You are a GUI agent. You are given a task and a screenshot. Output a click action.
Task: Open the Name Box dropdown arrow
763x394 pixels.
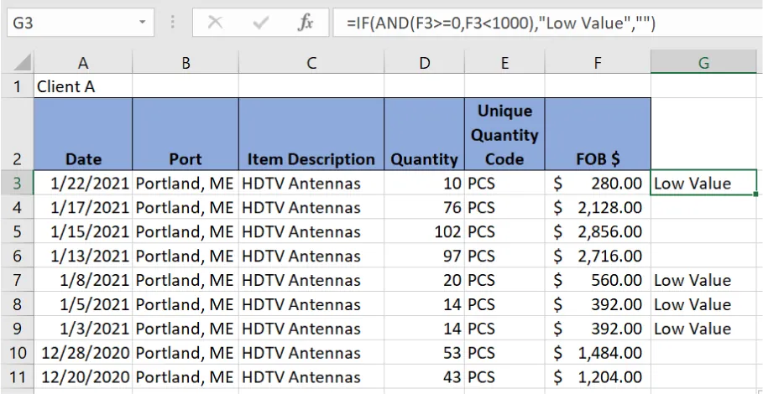pyautogui.click(x=143, y=23)
